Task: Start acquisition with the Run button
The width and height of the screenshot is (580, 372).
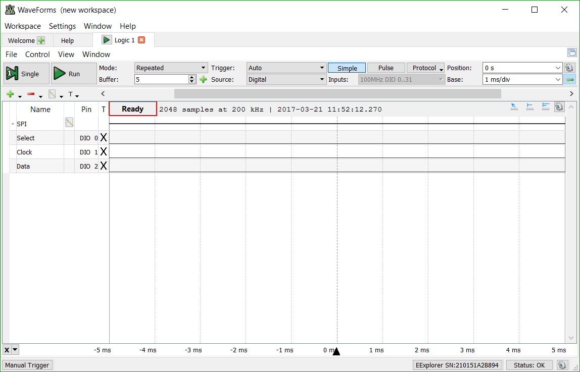Action: [x=74, y=74]
